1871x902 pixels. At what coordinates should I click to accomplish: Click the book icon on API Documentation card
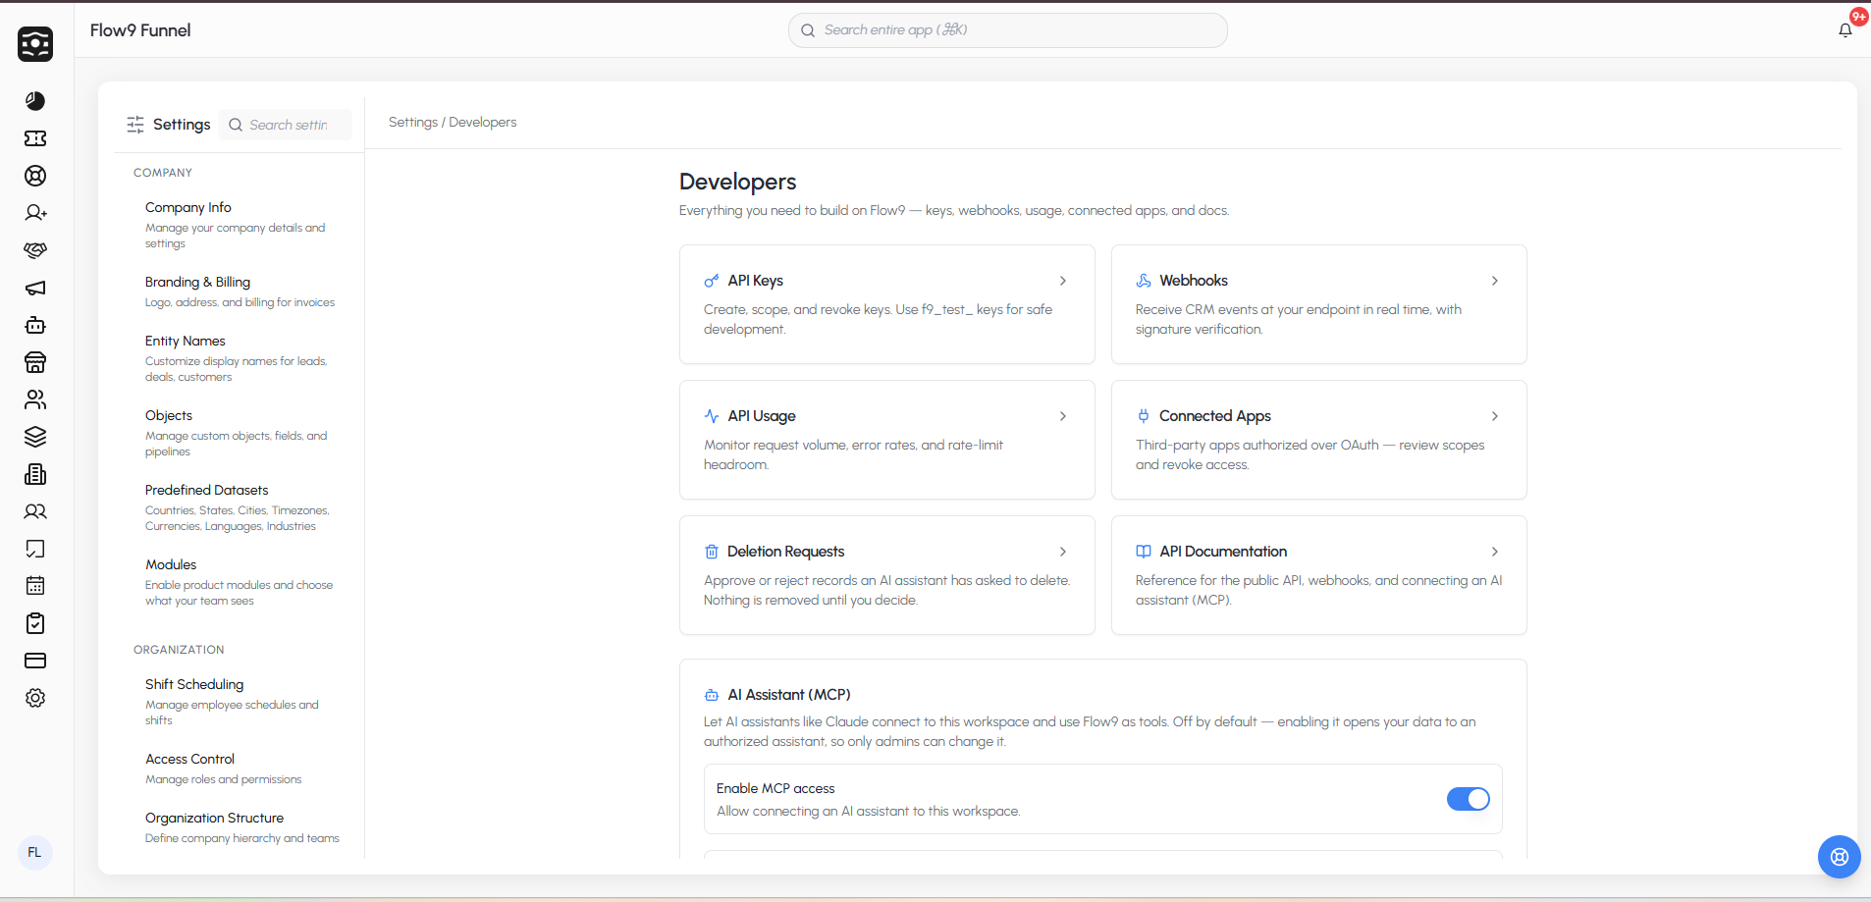coord(1144,552)
